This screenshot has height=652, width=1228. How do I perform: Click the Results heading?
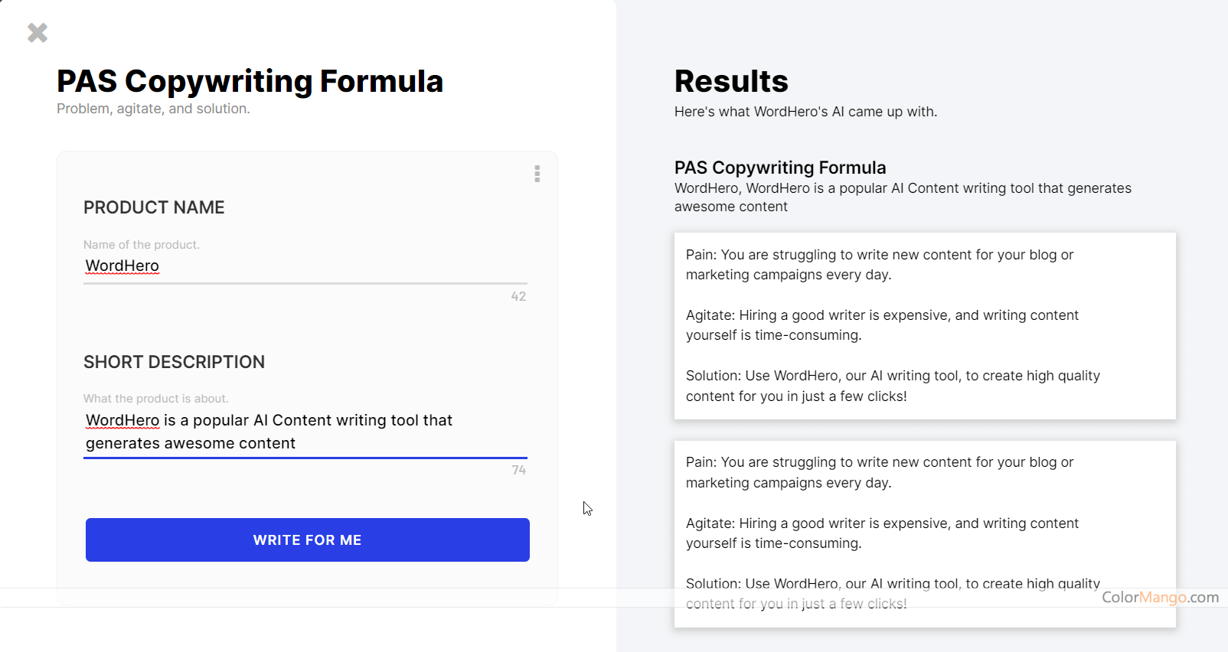coord(731,80)
